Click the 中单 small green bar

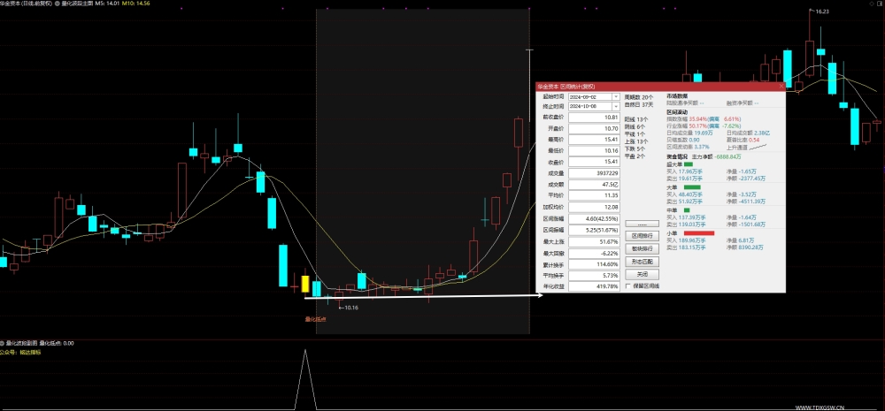[x=687, y=210]
